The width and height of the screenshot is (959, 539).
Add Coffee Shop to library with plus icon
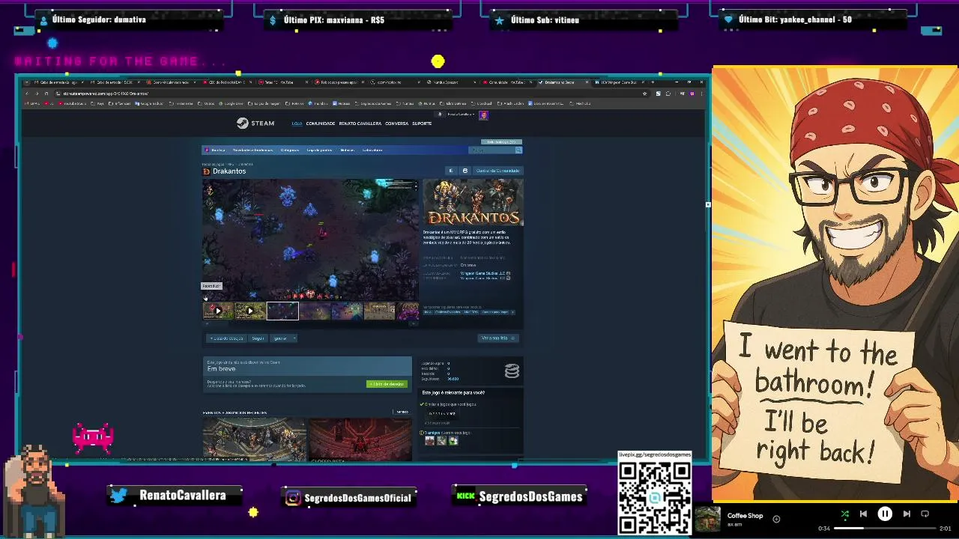(776, 519)
